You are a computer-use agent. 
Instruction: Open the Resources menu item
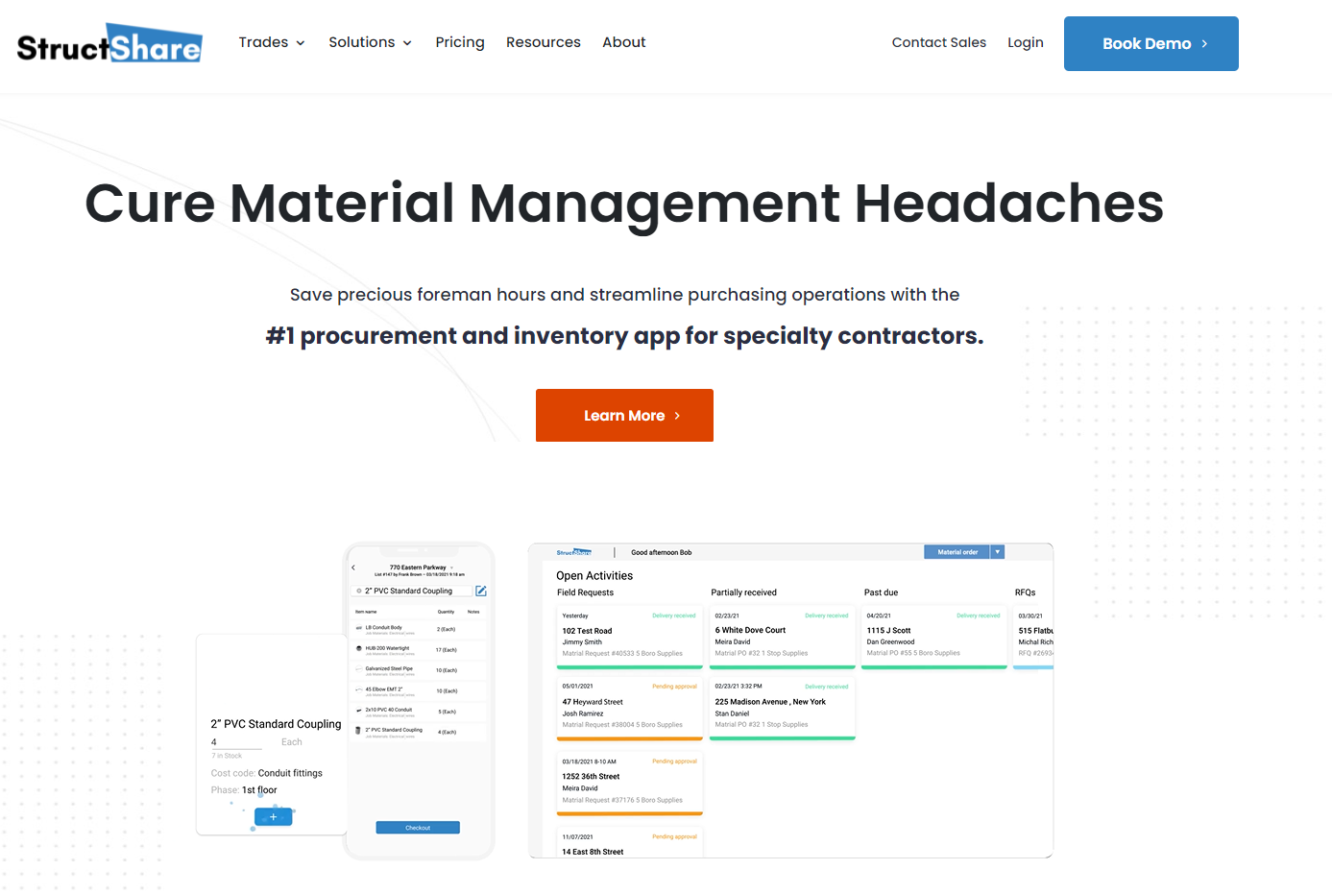click(543, 42)
